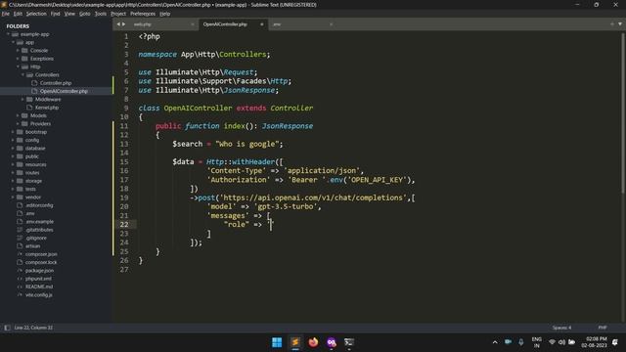
Task: Open the File menu
Action: click(x=6, y=14)
